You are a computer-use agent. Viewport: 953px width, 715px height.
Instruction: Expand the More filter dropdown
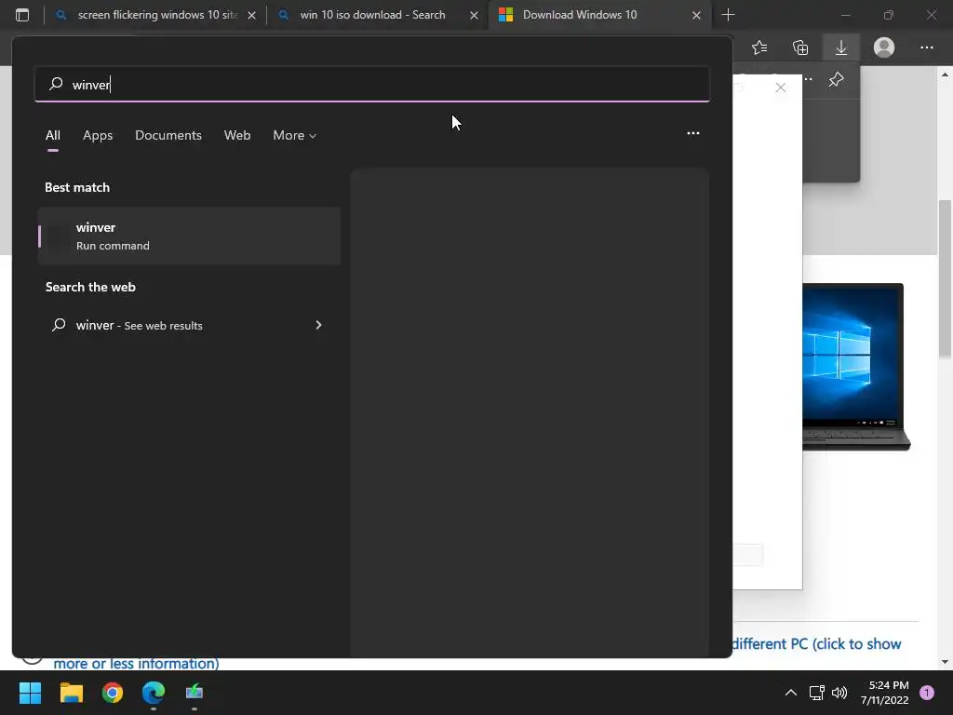click(x=295, y=135)
